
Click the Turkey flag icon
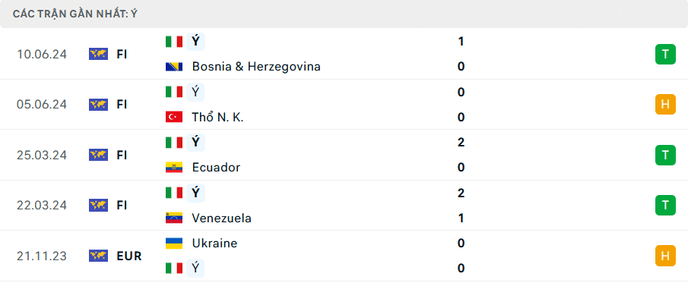[x=174, y=117]
